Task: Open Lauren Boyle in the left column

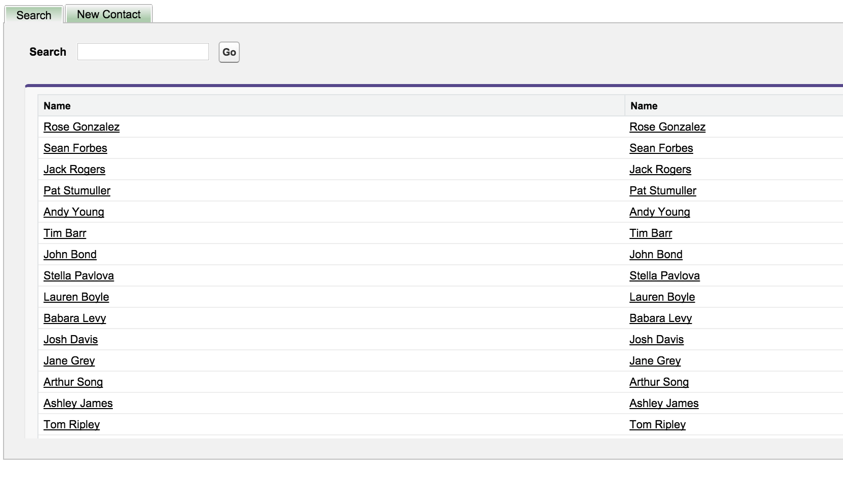Action: [76, 297]
